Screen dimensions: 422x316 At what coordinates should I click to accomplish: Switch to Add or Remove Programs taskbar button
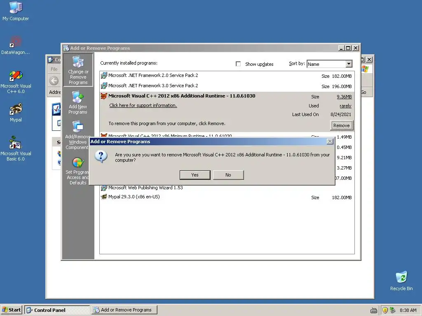124,310
